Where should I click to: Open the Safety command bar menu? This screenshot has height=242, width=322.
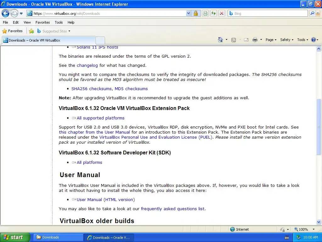[x=287, y=40]
